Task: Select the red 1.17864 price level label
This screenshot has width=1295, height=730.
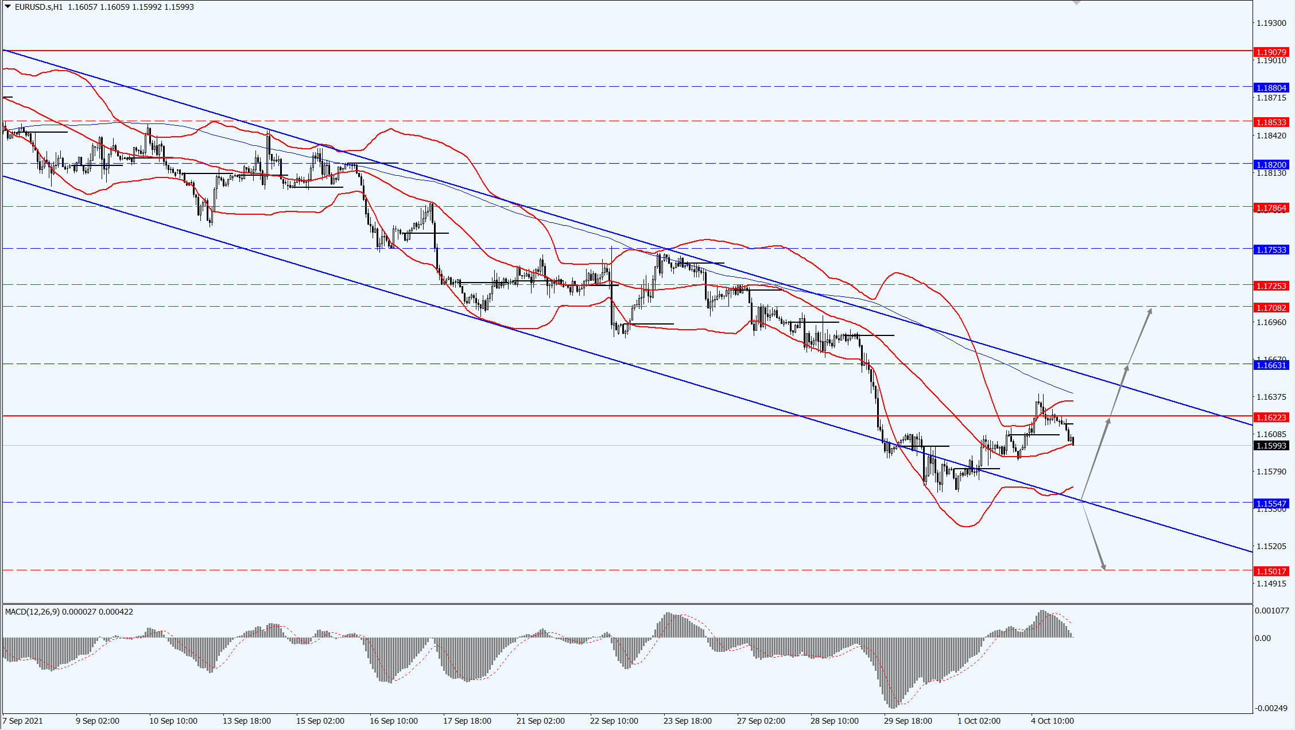Action: tap(1271, 208)
